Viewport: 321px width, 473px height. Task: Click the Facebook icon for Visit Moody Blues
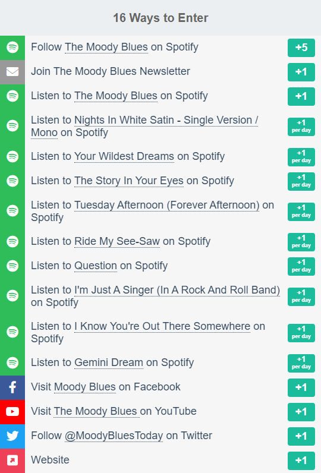click(12, 387)
